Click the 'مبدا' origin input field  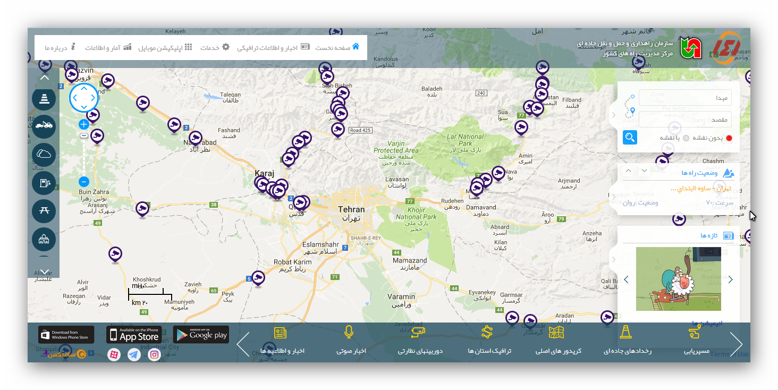point(685,98)
